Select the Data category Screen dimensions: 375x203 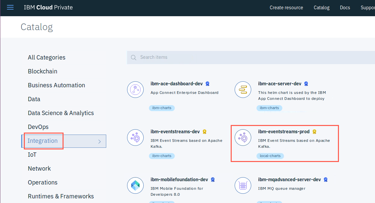point(34,99)
